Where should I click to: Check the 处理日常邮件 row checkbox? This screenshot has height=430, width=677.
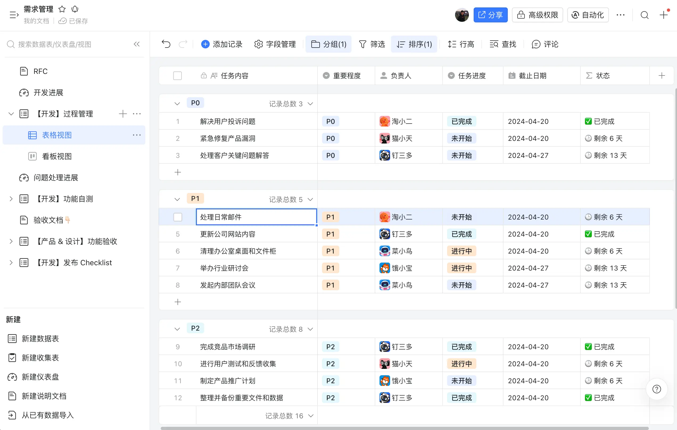tap(178, 217)
